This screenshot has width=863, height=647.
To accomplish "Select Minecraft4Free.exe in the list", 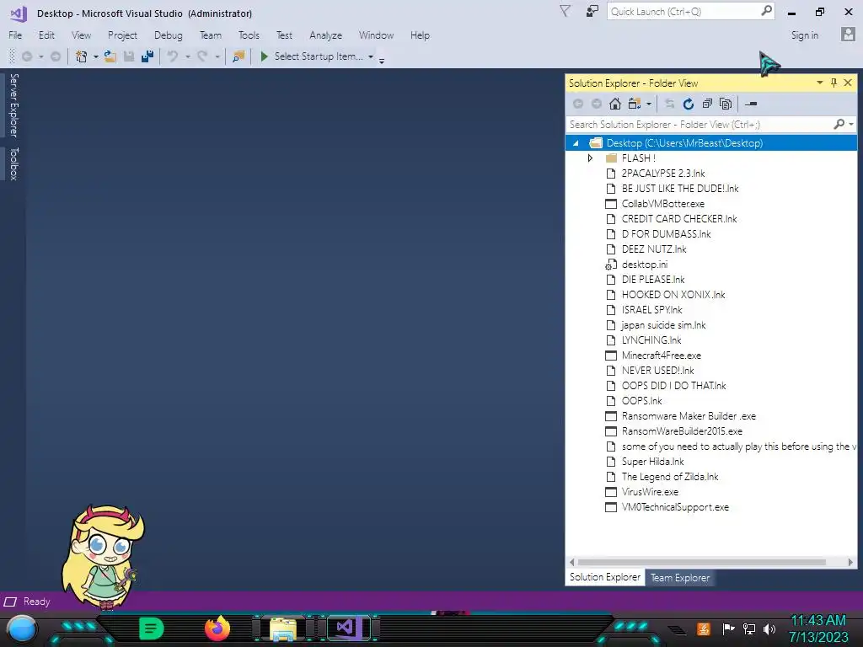I will click(661, 356).
